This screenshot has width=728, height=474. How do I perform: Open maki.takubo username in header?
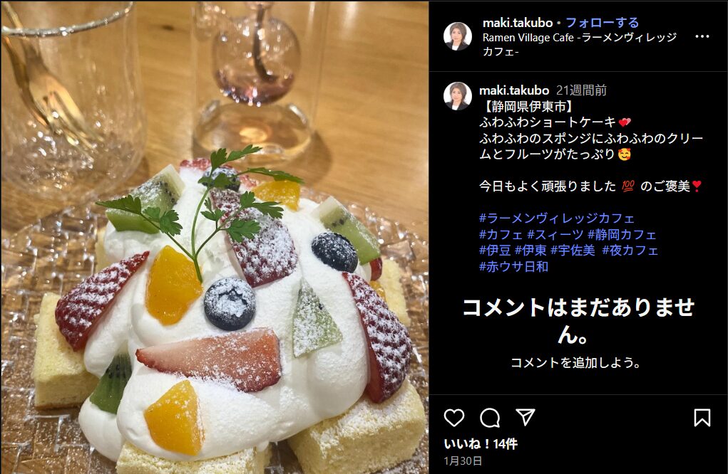[518, 22]
